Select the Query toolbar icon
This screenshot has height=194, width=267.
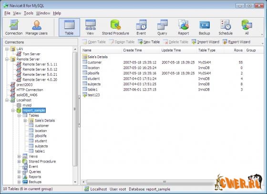tap(162, 27)
